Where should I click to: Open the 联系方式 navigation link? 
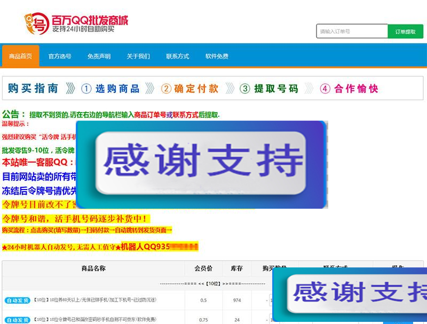[x=178, y=57]
